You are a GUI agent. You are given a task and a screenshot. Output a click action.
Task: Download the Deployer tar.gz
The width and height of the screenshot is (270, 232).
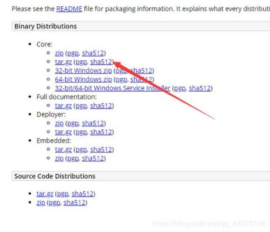63,132
